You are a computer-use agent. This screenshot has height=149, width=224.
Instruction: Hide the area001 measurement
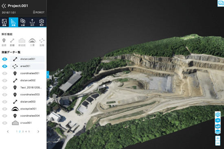[x=5, y=66]
